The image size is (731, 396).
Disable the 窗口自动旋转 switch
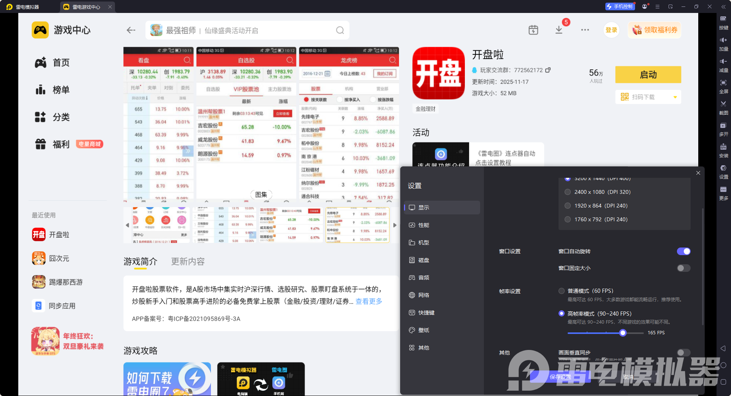[683, 251]
